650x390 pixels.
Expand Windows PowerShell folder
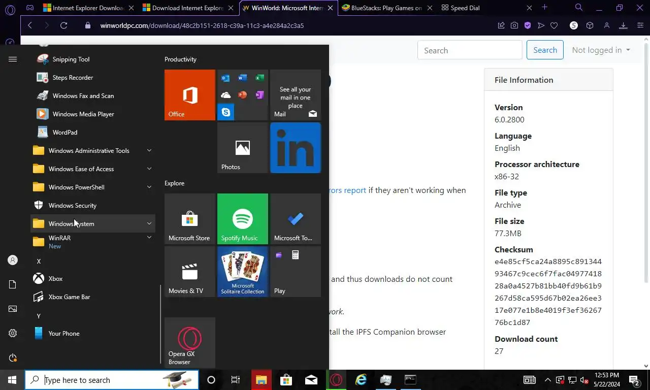click(93, 187)
